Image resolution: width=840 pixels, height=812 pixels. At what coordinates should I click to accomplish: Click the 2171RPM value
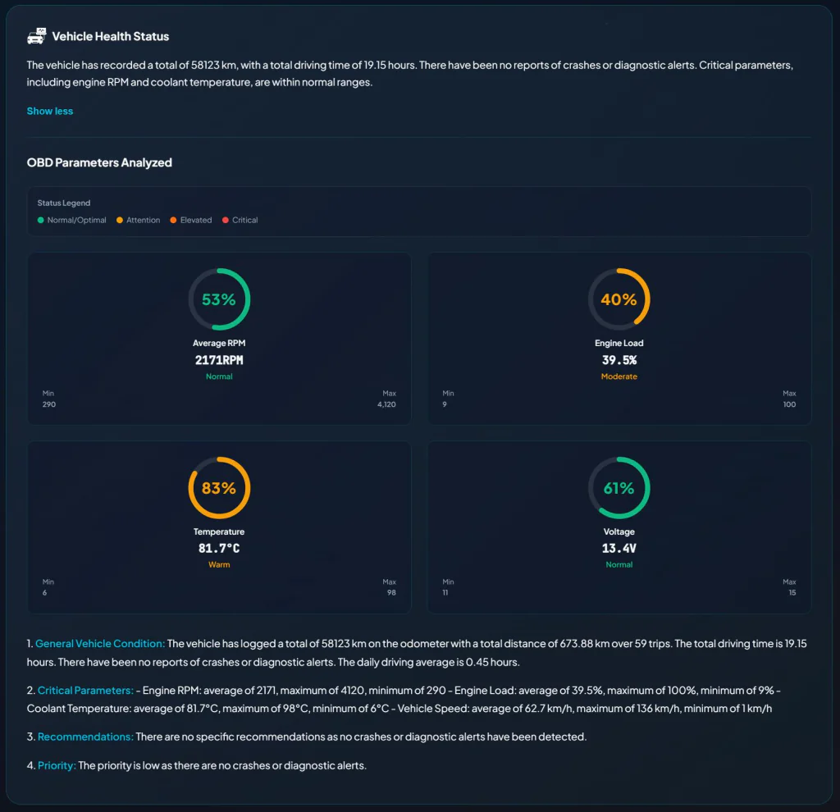[219, 360]
